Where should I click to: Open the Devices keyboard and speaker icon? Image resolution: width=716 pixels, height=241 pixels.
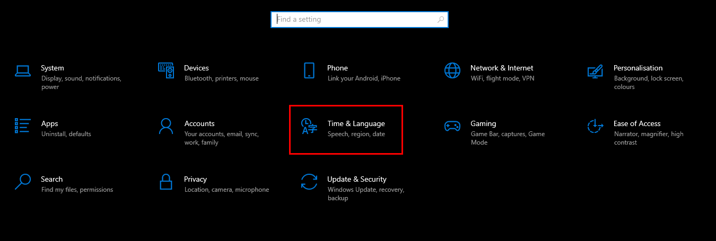tap(166, 70)
